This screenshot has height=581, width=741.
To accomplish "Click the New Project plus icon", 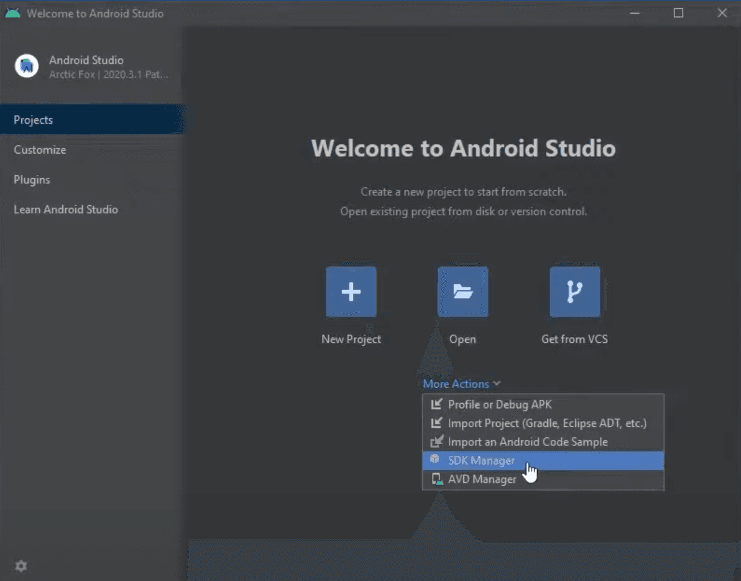I will tap(351, 291).
